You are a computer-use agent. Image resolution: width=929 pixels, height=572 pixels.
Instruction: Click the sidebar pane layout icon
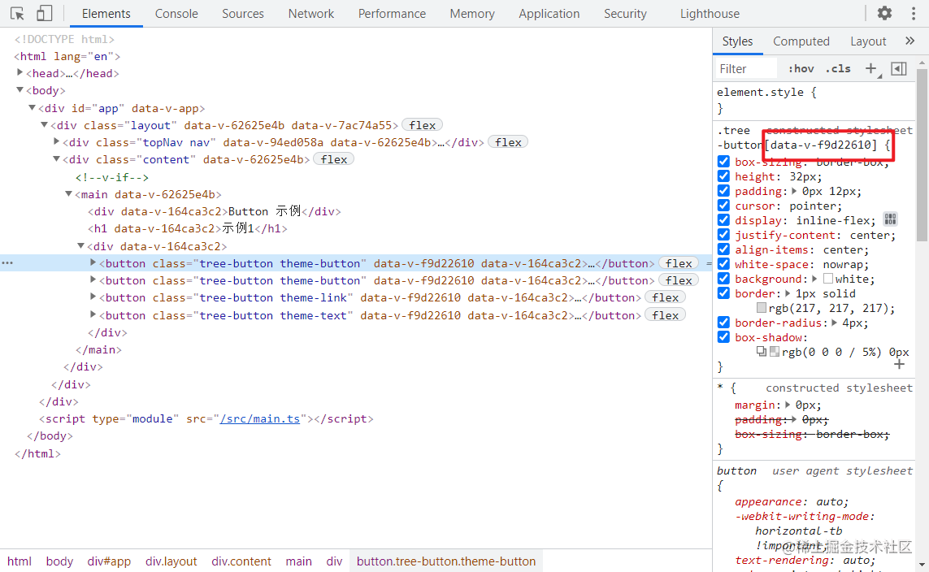click(x=898, y=68)
